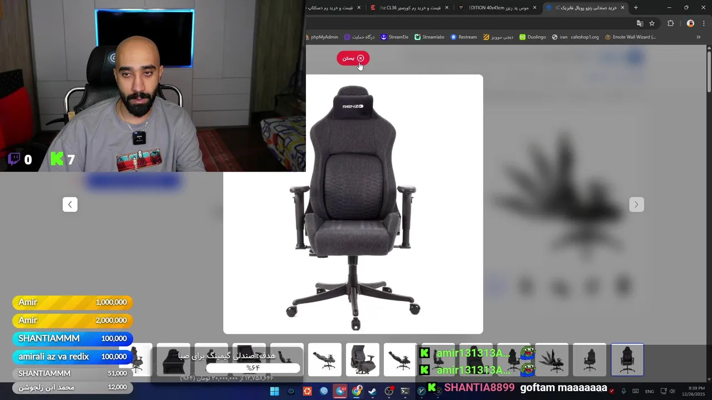Open the Google Translate icon in address bar
This screenshot has height=400, width=712.
coord(640,23)
